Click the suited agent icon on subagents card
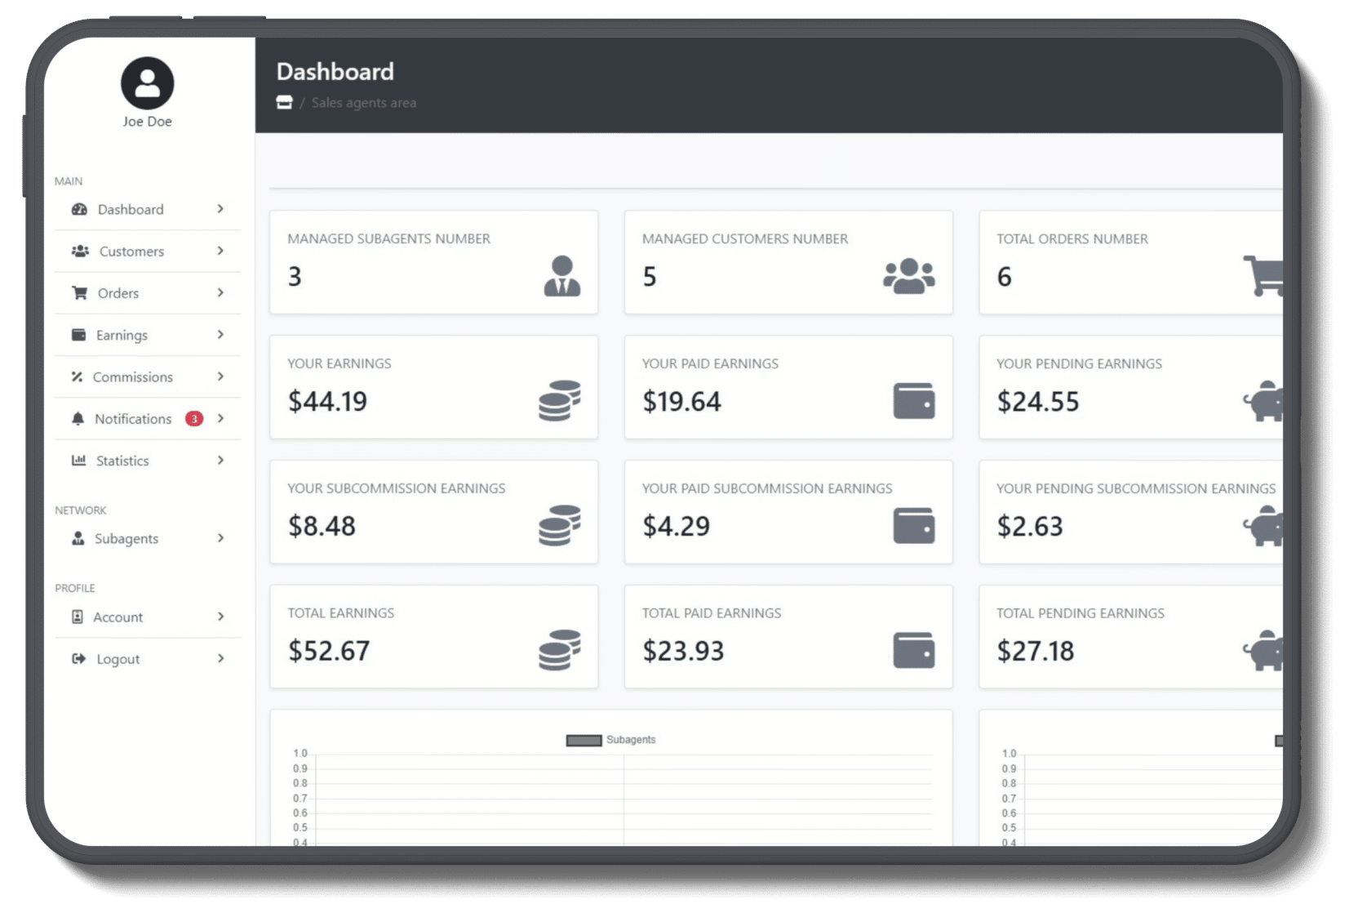The height and width of the screenshot is (904, 1358). pos(561,276)
